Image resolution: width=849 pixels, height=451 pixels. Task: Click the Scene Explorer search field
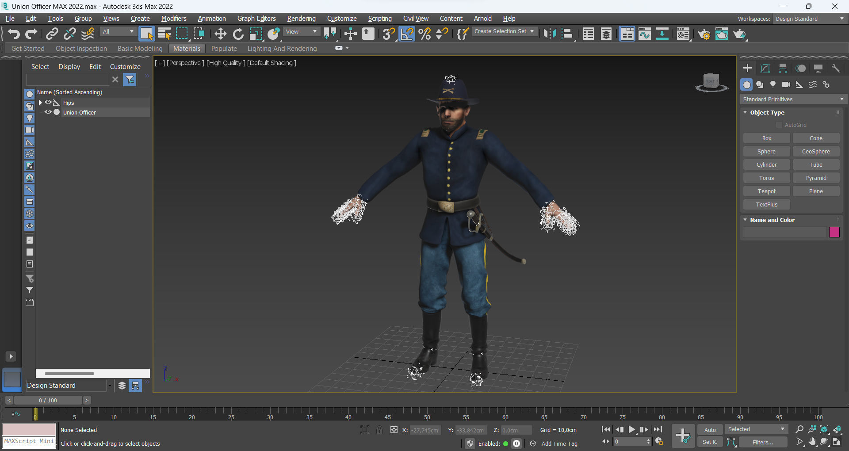[x=67, y=80]
